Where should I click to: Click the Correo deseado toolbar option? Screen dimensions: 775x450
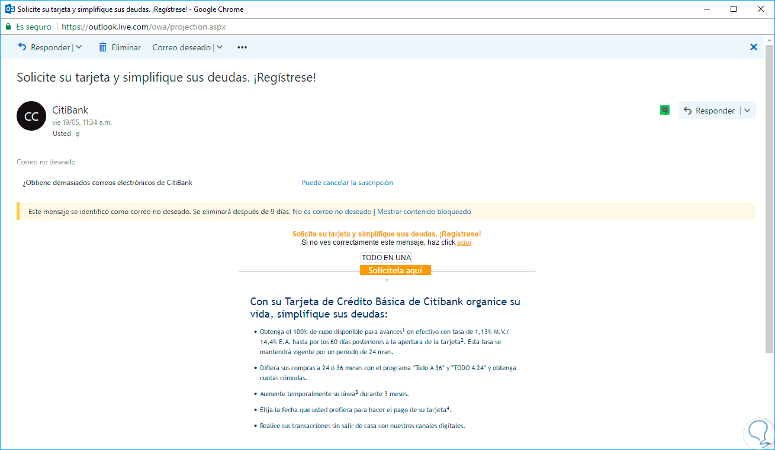pyautogui.click(x=181, y=47)
